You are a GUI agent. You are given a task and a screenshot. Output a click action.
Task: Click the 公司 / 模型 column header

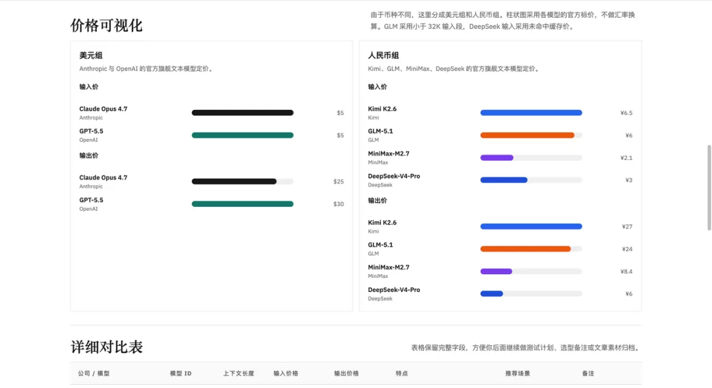(94, 374)
